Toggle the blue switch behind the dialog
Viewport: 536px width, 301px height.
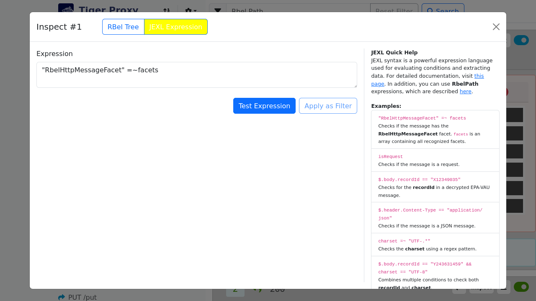(x=521, y=40)
